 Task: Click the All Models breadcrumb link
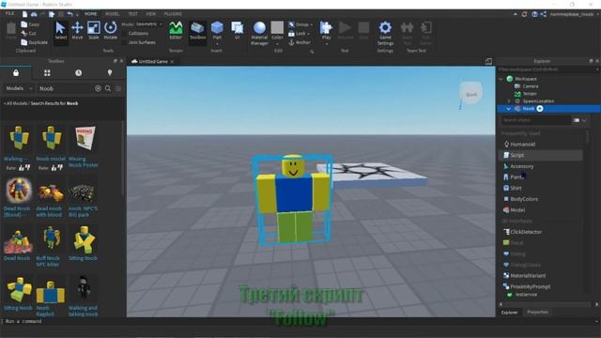pyautogui.click(x=16, y=103)
